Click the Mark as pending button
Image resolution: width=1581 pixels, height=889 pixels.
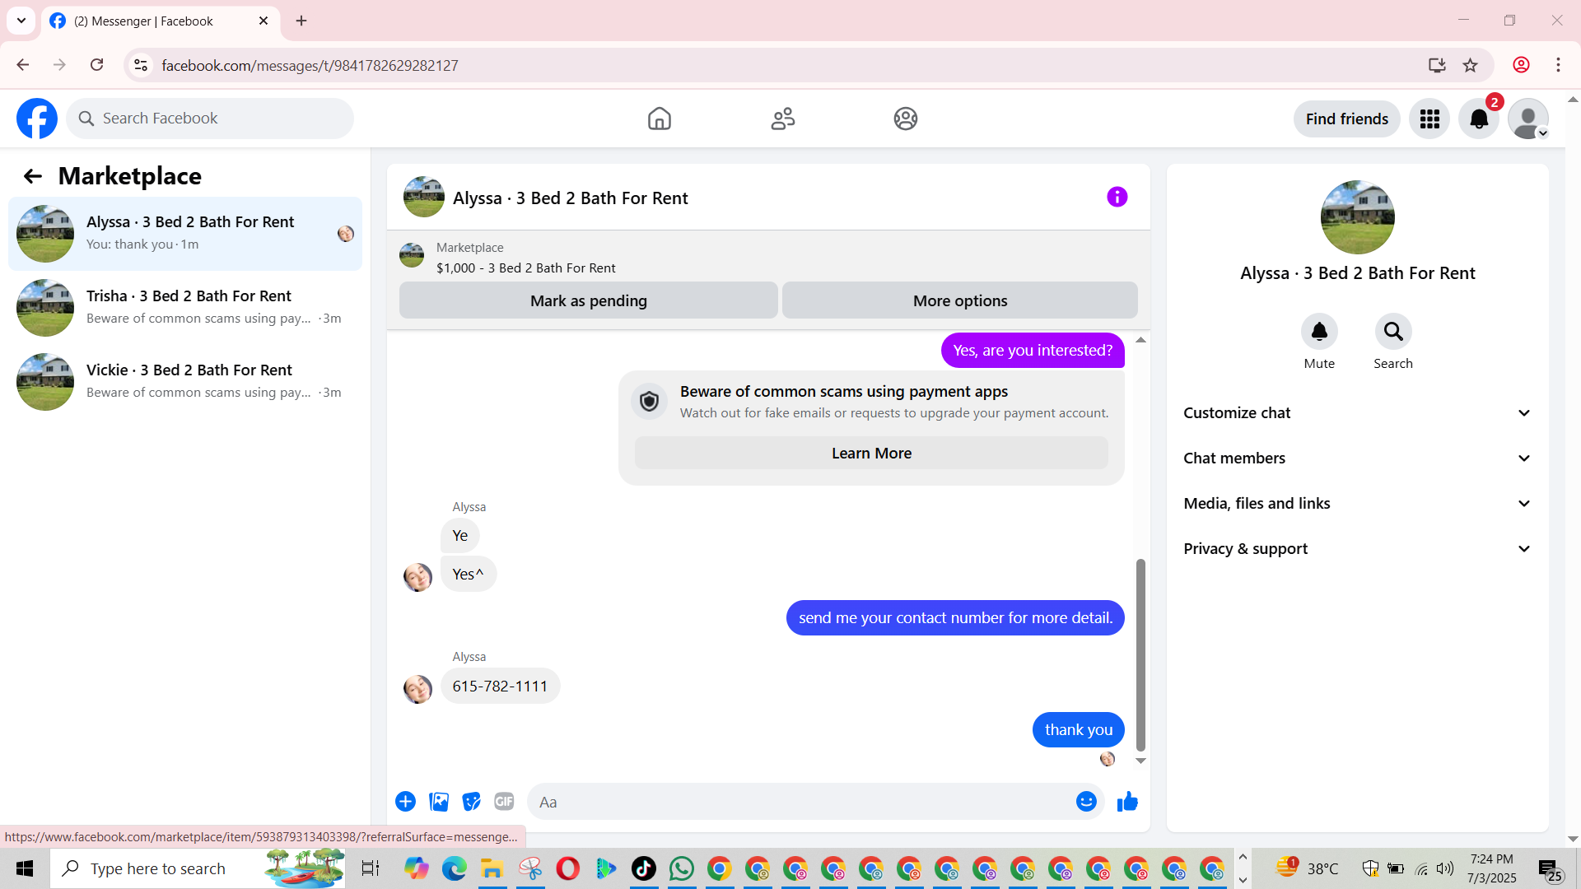pyautogui.click(x=588, y=301)
